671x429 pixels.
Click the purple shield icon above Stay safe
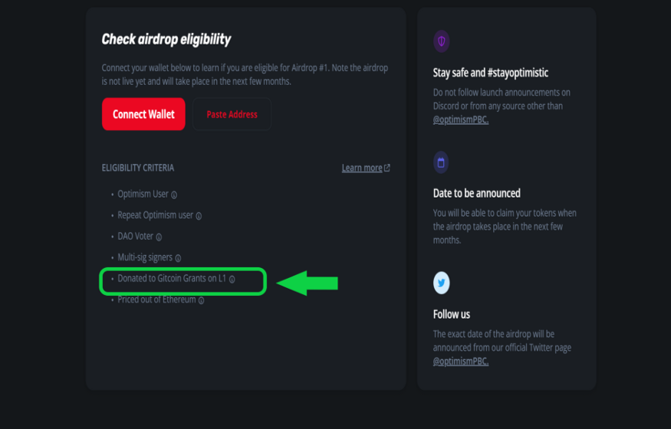pos(441,41)
